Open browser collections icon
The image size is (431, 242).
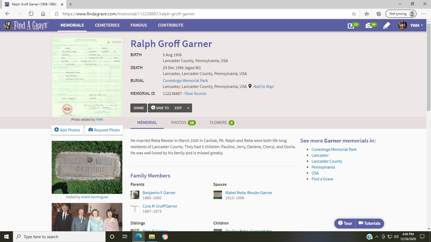coord(378,14)
